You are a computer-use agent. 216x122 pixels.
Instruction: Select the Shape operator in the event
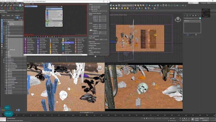(x=54, y=19)
